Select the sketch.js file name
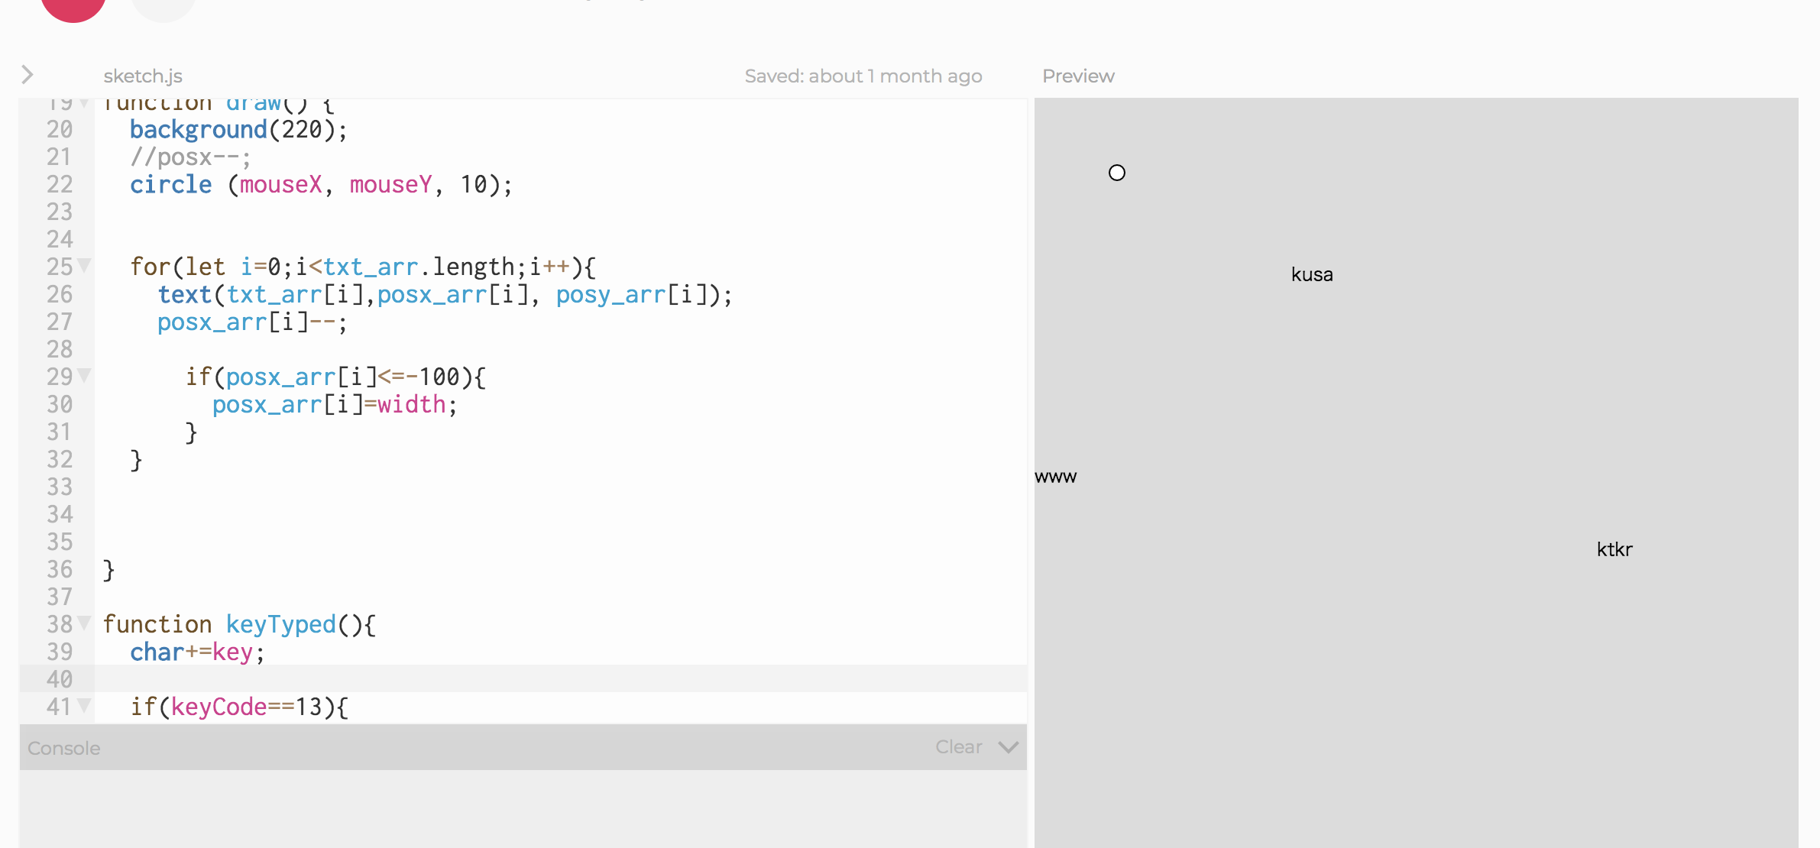1820x848 pixels. [143, 76]
